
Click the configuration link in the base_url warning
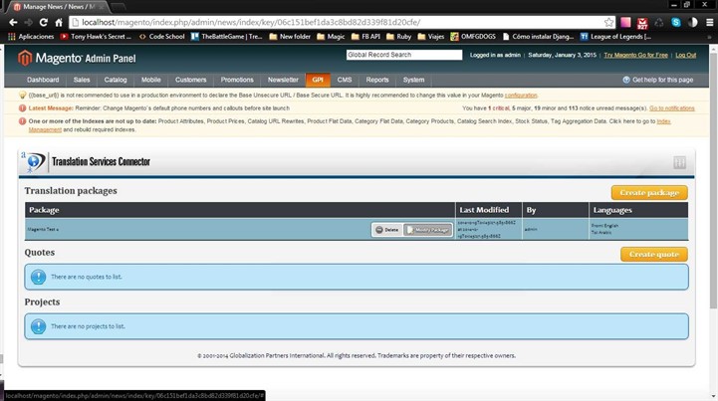coord(521,96)
